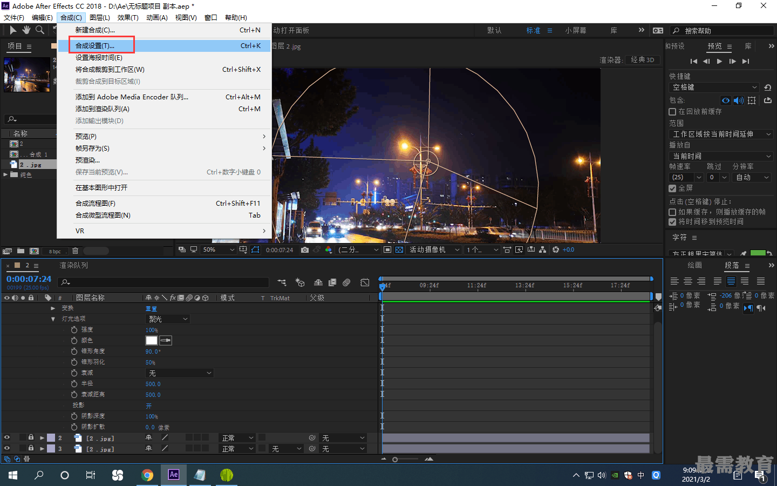Viewport: 777px width, 486px height.
Task: Open the show channel color icon
Action: (x=328, y=249)
